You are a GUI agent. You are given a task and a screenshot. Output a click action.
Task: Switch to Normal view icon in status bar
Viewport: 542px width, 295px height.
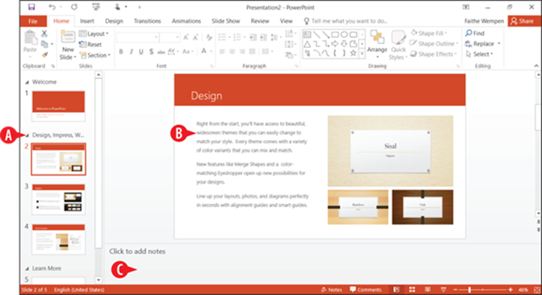[x=396, y=290]
